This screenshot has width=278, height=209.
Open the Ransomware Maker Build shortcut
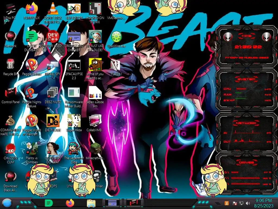pyautogui.click(x=74, y=97)
